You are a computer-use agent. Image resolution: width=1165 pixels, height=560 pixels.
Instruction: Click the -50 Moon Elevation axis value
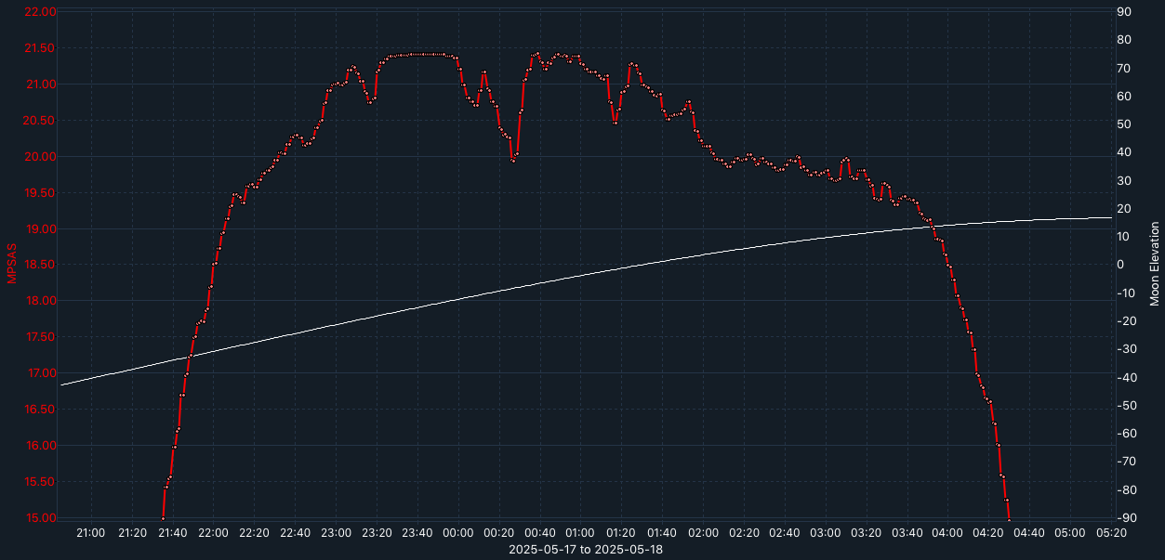click(1125, 406)
